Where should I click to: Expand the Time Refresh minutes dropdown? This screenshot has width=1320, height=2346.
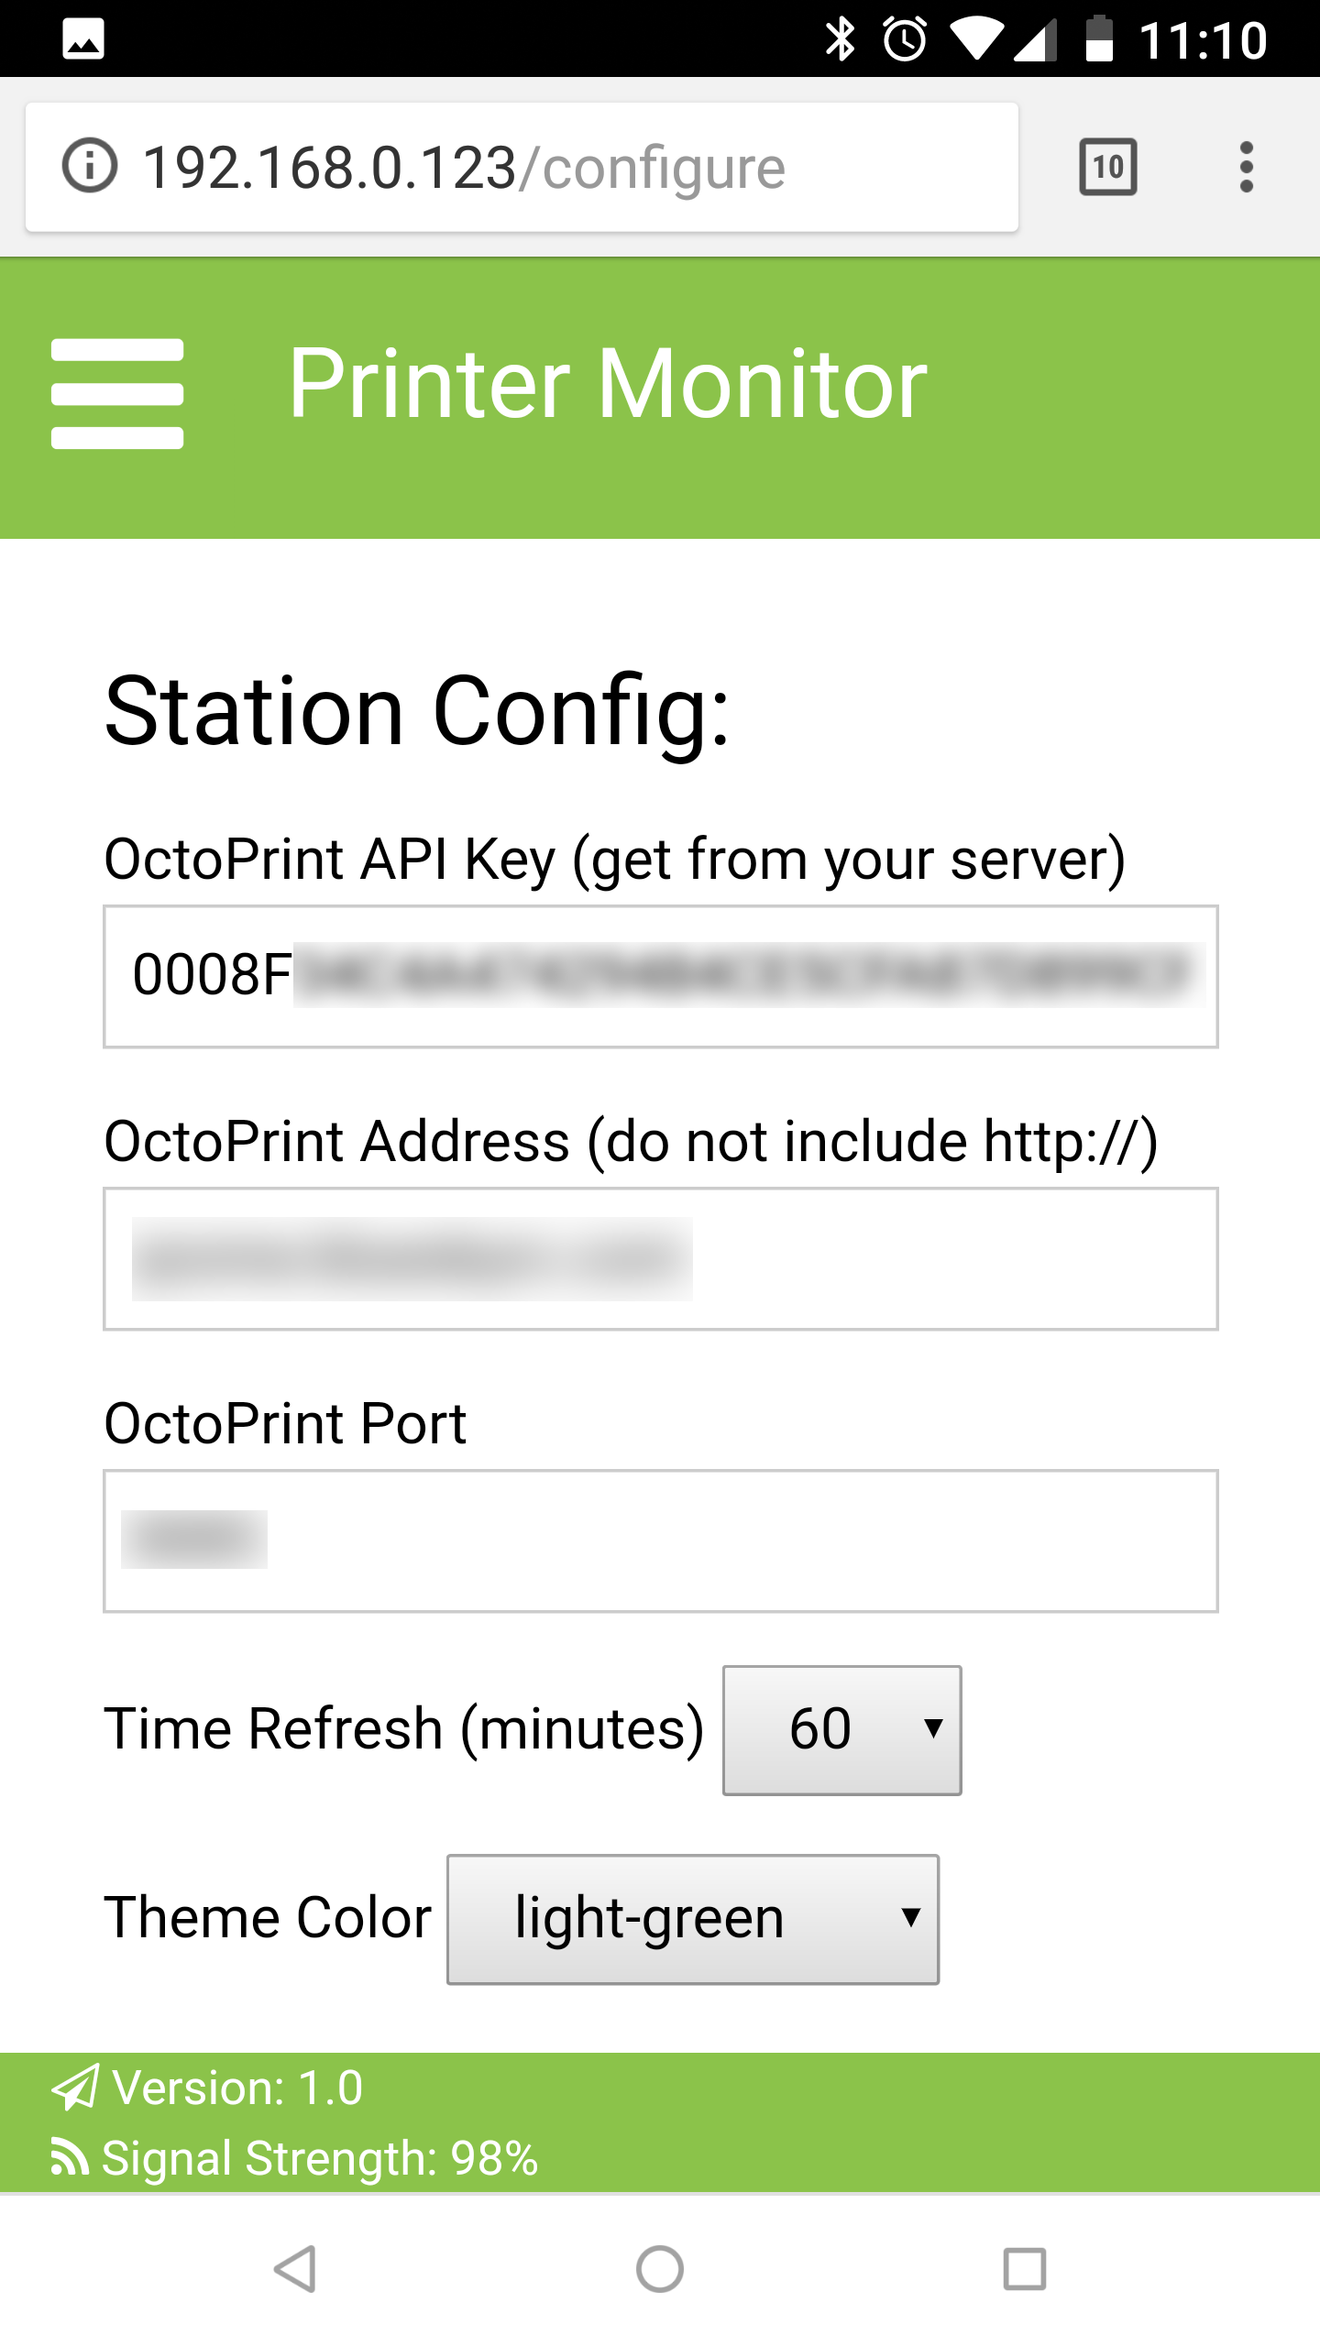[841, 1730]
